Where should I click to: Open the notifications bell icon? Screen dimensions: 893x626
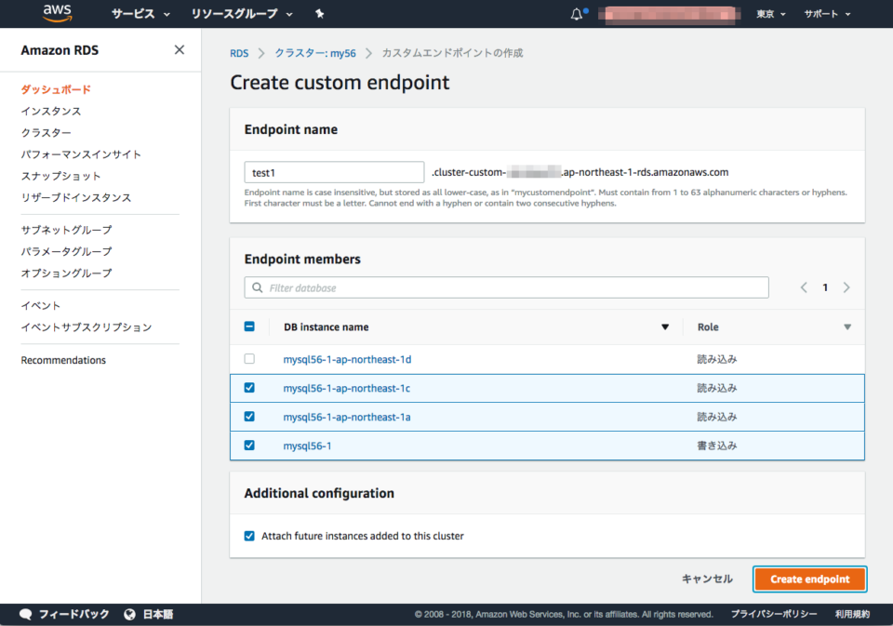click(577, 14)
